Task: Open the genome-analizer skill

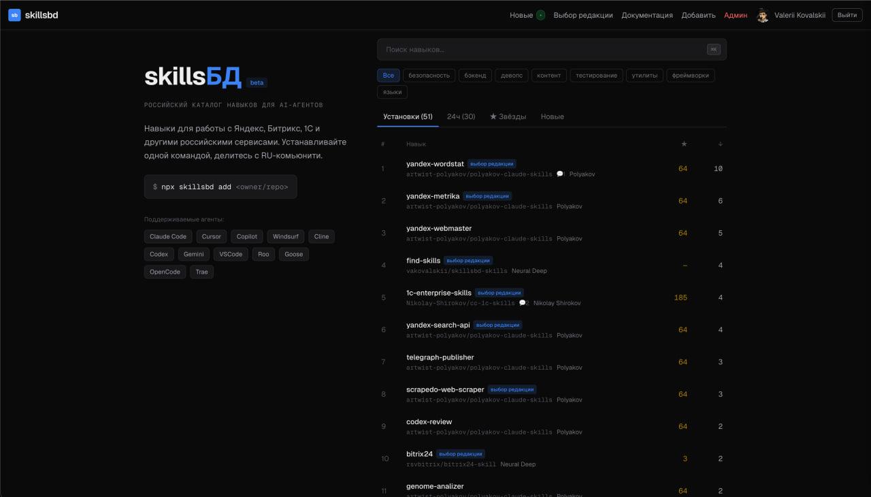Action: 435,486
